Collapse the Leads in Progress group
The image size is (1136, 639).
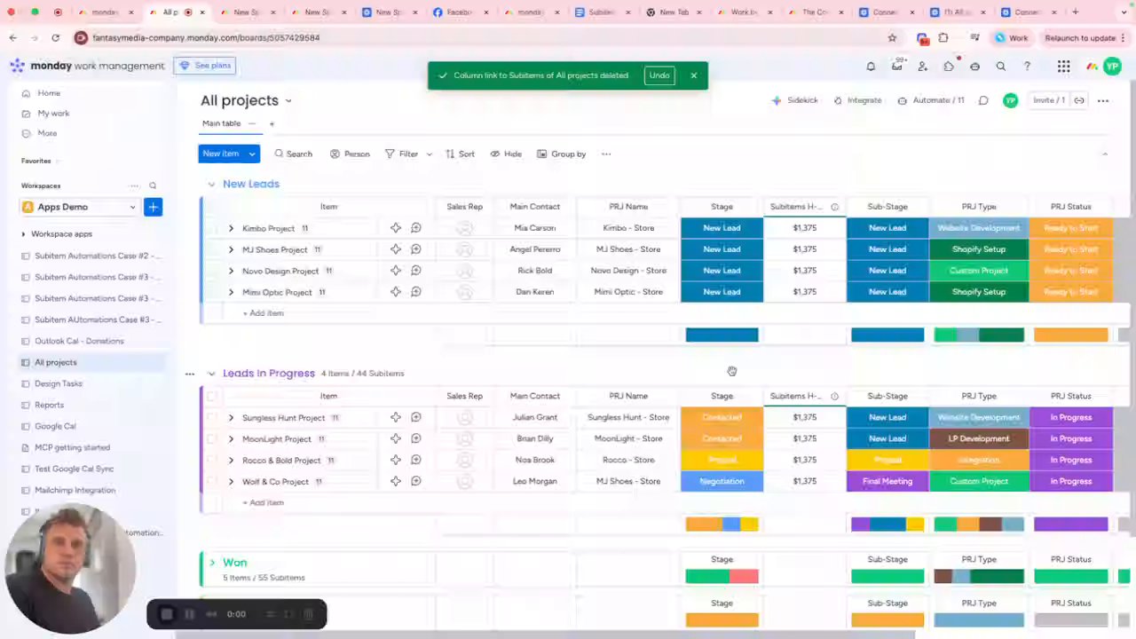pyautogui.click(x=211, y=374)
